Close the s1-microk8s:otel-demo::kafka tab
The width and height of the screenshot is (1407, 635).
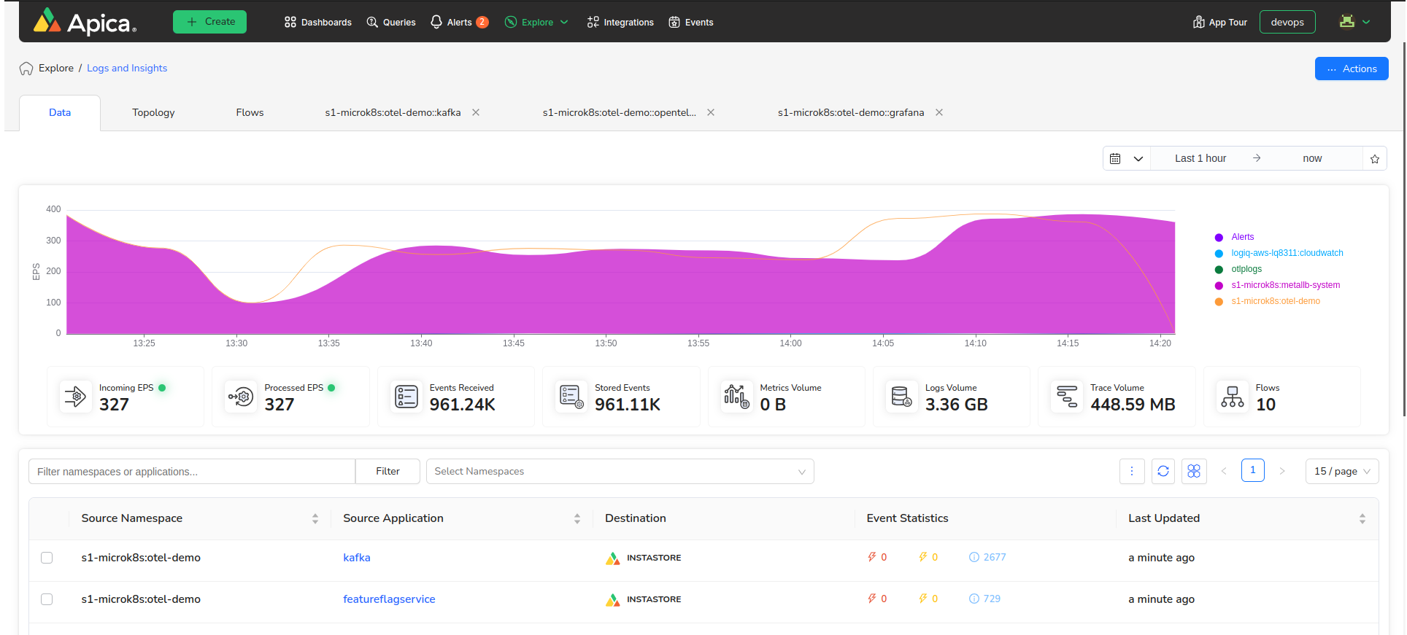tap(476, 113)
